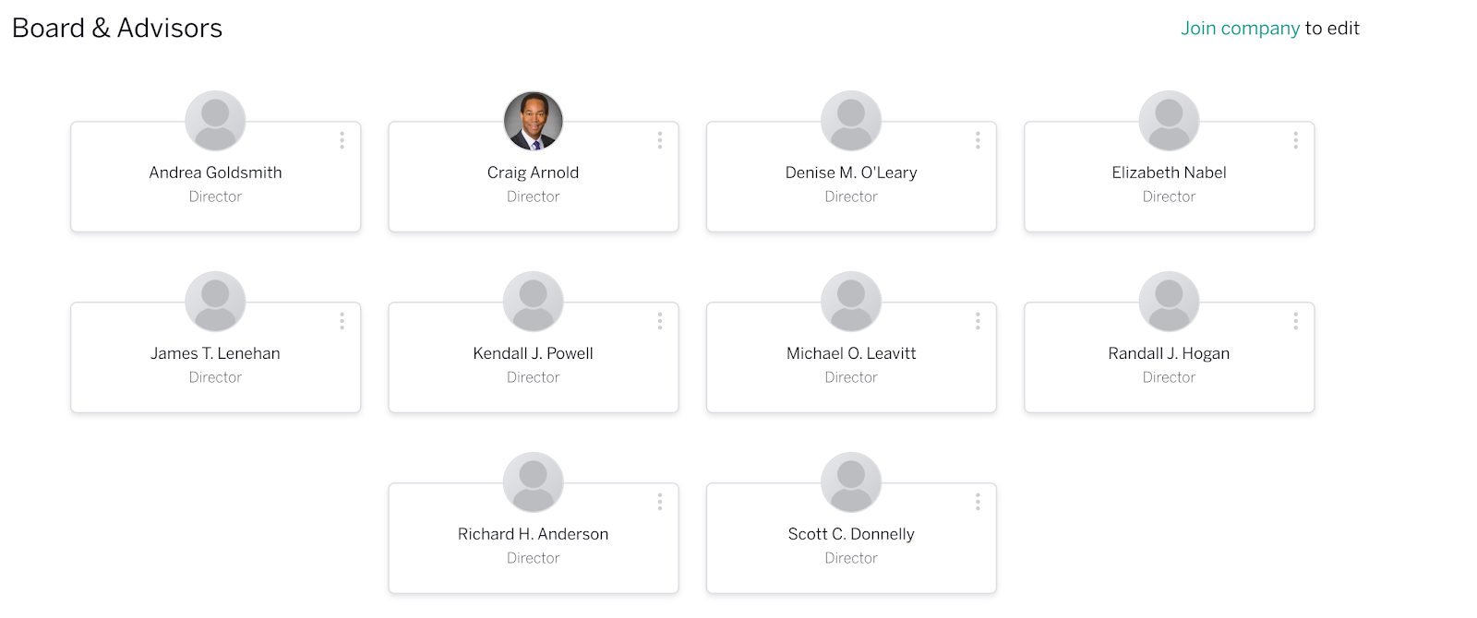
Task: Open three-dot menu on Craig Arnold card
Action: coord(659,140)
